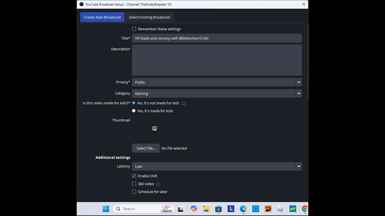This screenshot has width=385, height=216.
Task: Open the Latency dropdown set to Low
Action: (217, 166)
